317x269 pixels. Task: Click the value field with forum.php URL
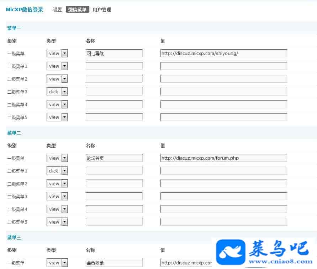pos(223,158)
